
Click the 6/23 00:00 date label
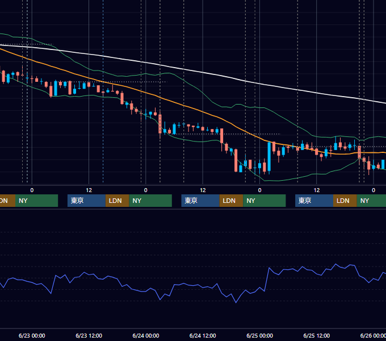[x=32, y=335]
